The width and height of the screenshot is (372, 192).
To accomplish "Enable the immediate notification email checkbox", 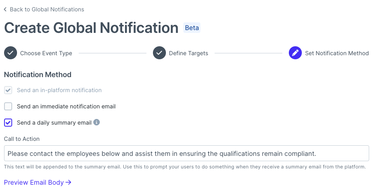I will [x=8, y=106].
